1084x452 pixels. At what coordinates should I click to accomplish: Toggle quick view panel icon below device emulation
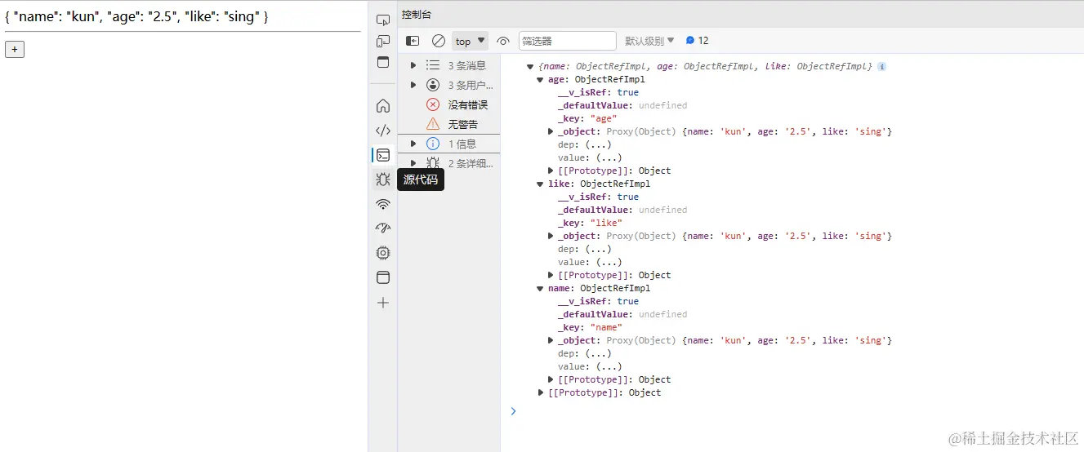383,63
